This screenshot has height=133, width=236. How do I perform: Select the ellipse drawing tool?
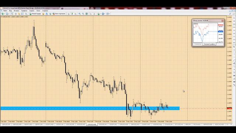[234, 82]
